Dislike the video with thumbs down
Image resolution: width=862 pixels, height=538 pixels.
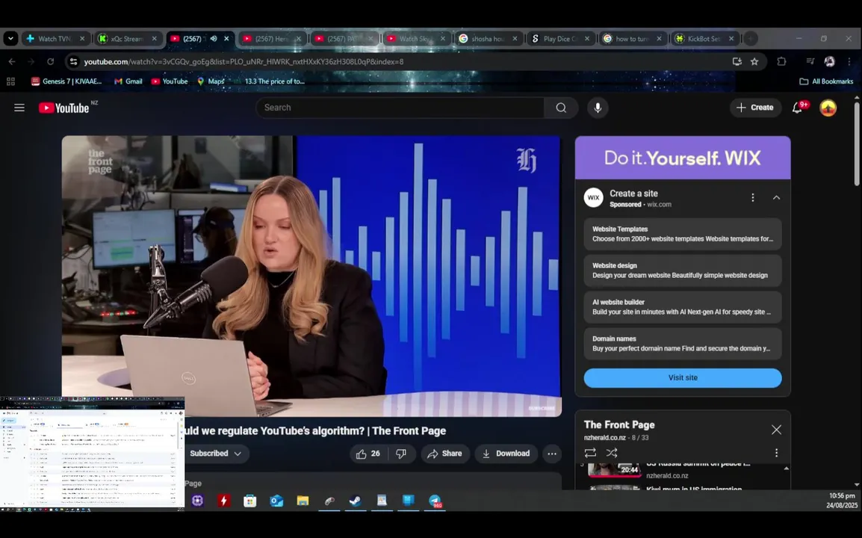coord(401,454)
